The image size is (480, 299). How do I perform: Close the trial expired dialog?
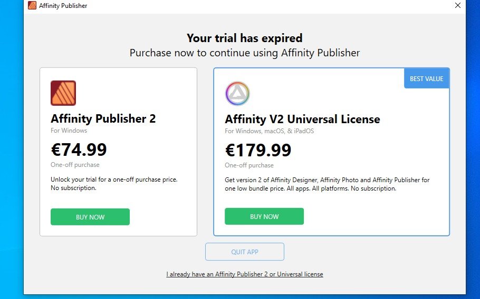(x=458, y=5)
